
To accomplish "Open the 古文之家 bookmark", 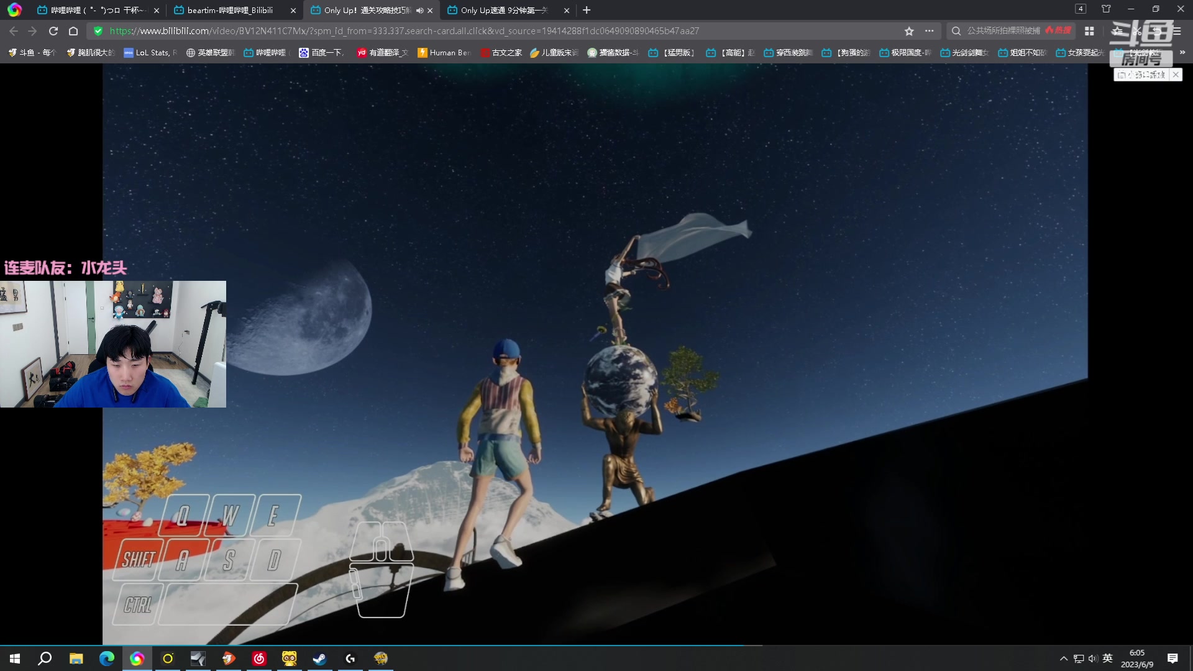I will 501,53.
